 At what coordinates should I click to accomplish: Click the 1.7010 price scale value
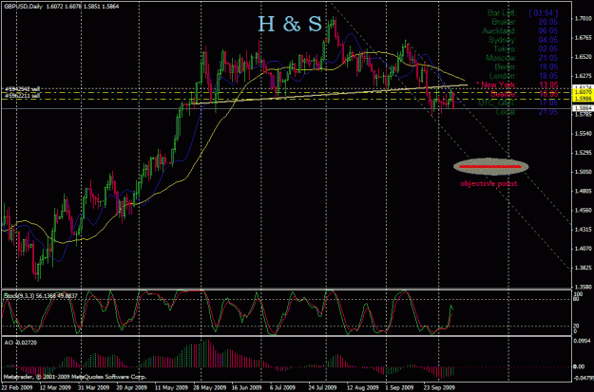tap(583, 18)
